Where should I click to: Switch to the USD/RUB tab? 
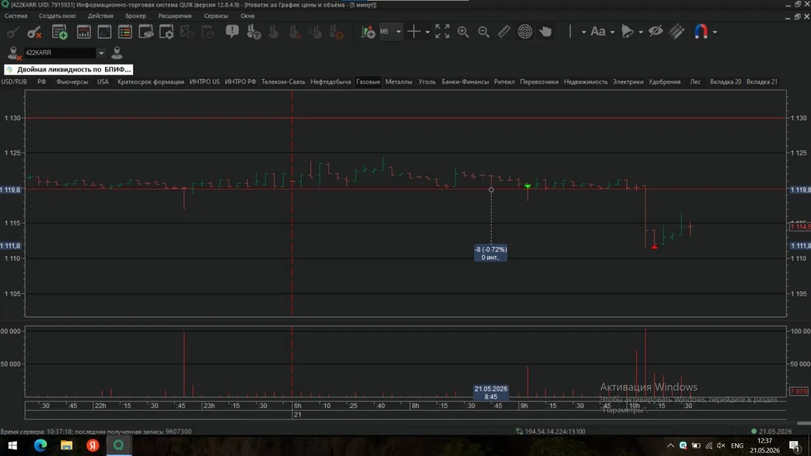[14, 82]
